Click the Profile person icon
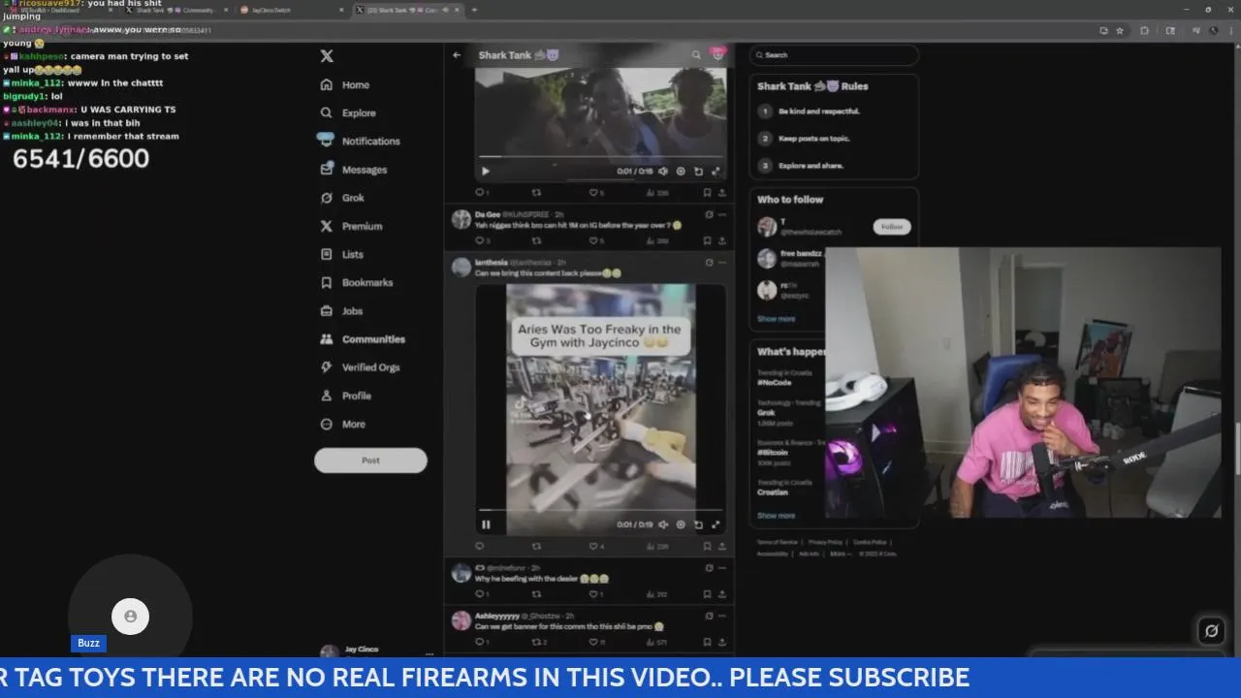 coord(327,396)
